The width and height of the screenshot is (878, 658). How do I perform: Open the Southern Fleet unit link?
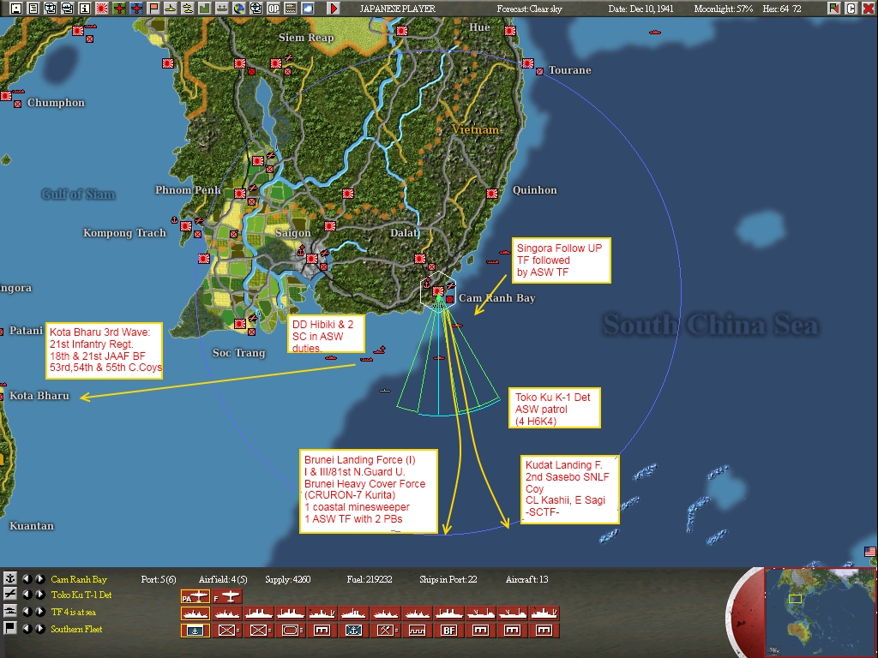[x=76, y=629]
